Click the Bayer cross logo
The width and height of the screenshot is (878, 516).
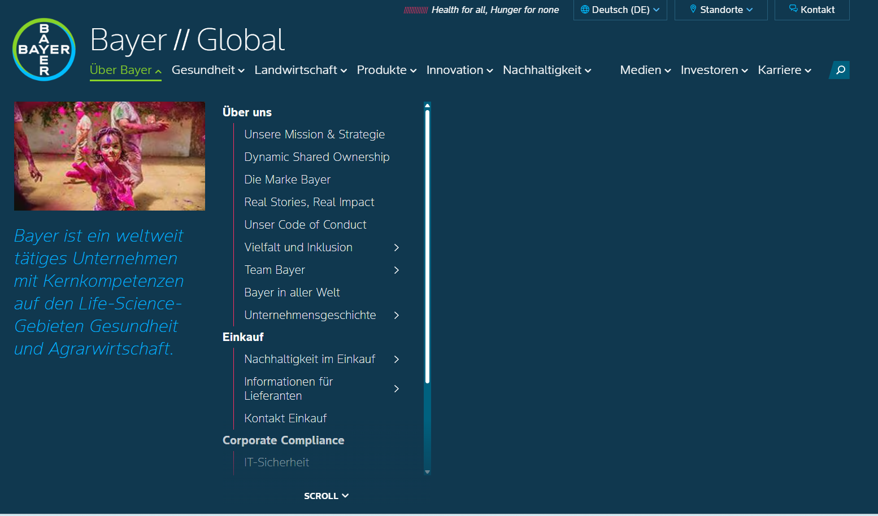tap(44, 50)
